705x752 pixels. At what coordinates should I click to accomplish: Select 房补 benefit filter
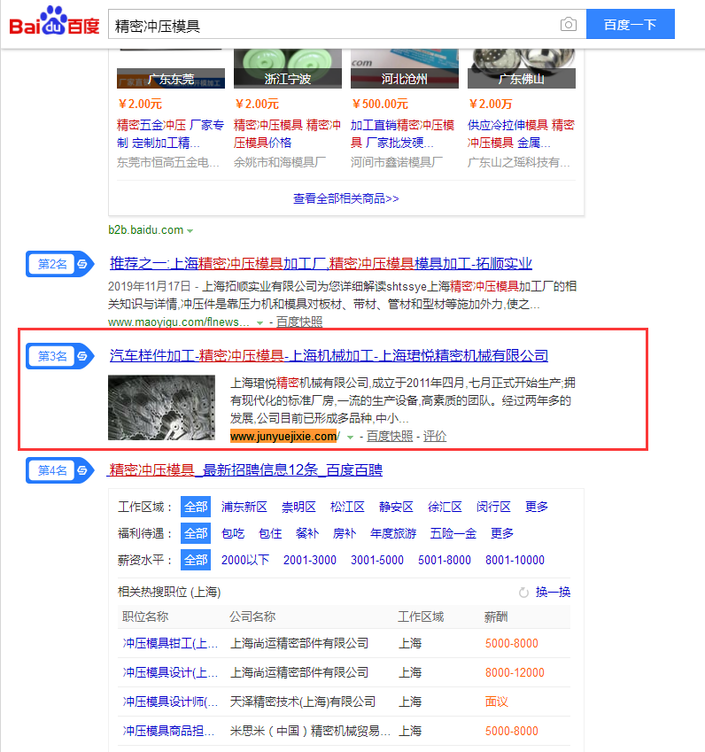click(345, 533)
